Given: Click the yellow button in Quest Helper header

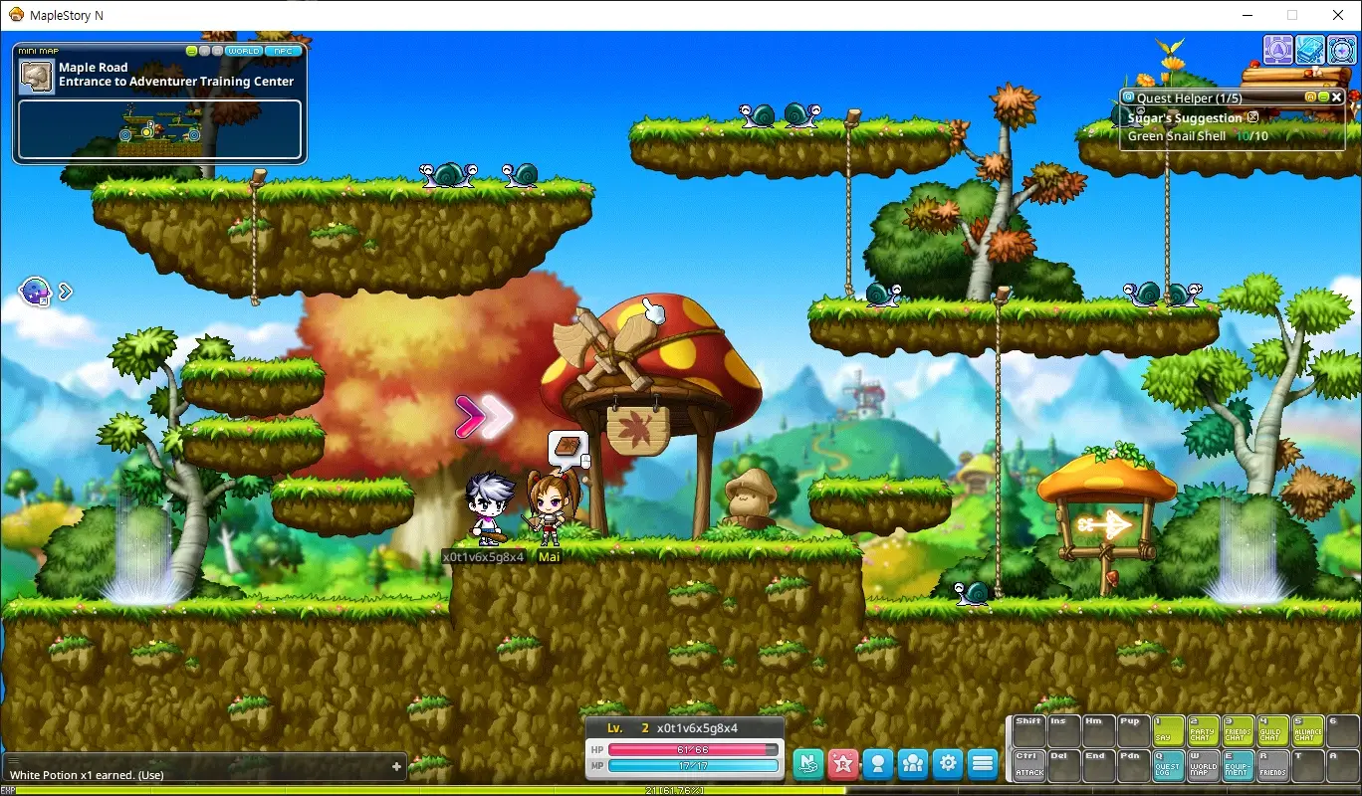Looking at the screenshot, I should point(1310,98).
